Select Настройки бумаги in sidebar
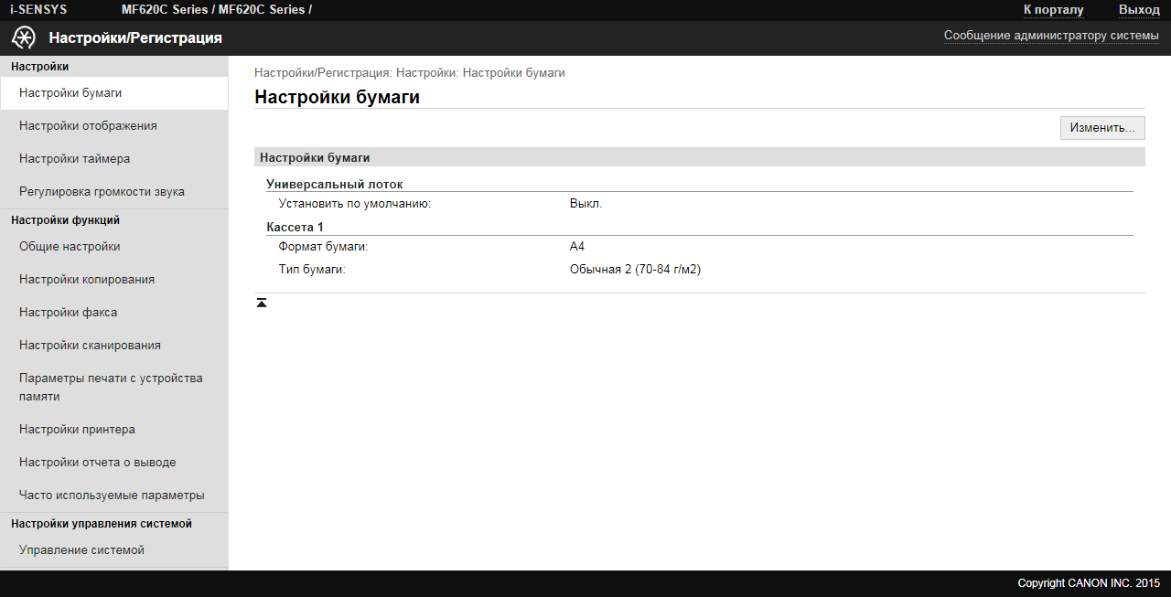Image resolution: width=1171 pixels, height=597 pixels. point(70,93)
